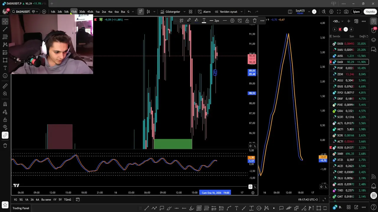Change drawing fill background color bucket

click(196, 20)
